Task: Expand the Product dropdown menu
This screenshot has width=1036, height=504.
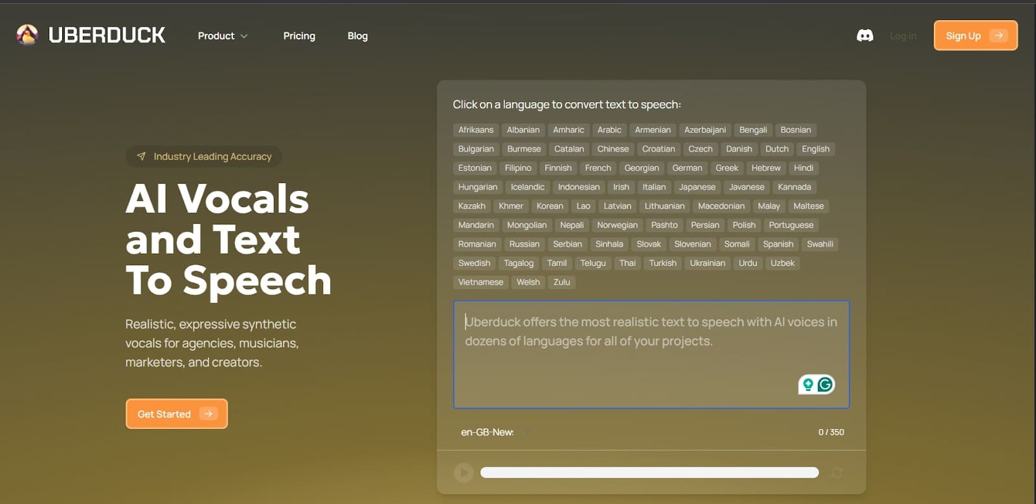Action: point(222,36)
